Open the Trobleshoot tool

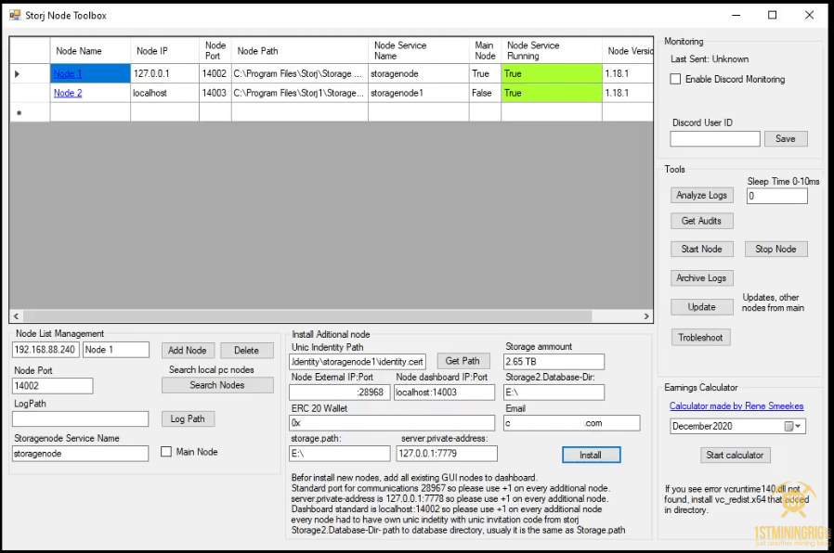(x=700, y=338)
